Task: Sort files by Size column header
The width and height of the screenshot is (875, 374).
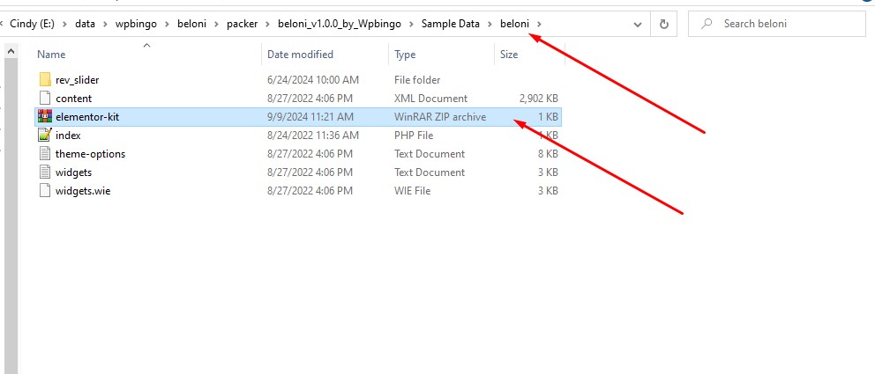Action: (509, 55)
